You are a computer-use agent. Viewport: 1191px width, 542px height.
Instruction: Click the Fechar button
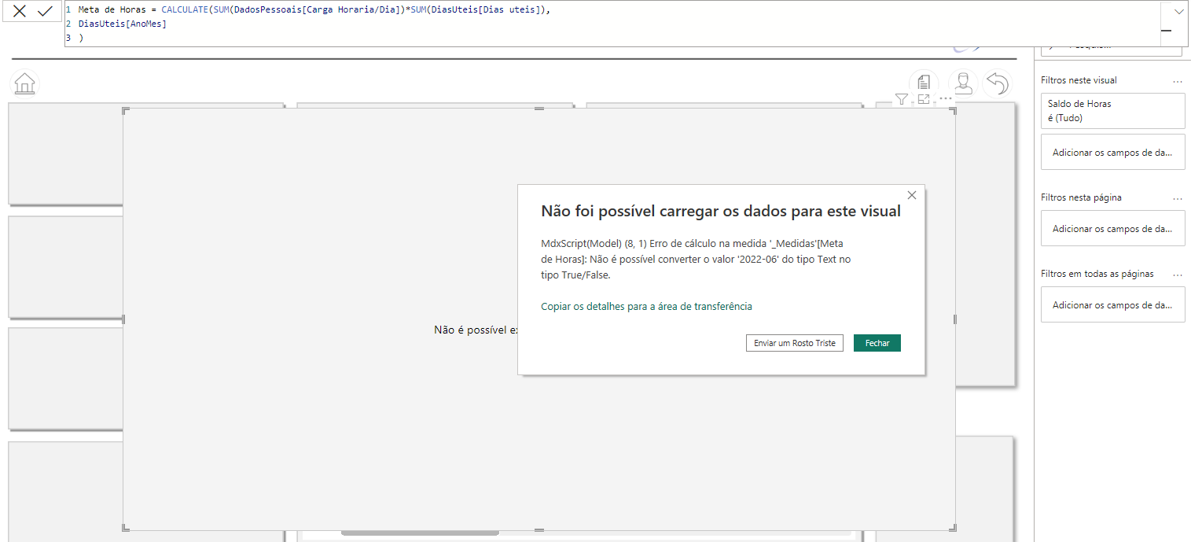[877, 343]
